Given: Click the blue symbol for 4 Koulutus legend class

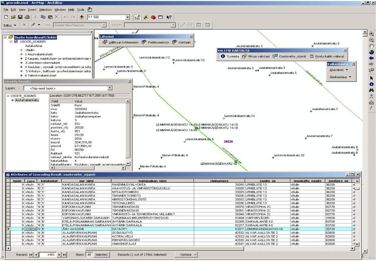Looking at the screenshot, I should pos(21,67).
